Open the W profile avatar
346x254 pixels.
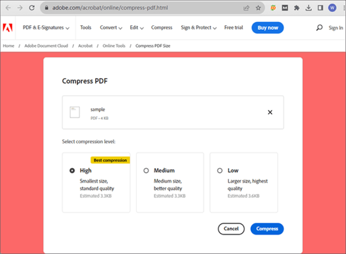[332, 8]
